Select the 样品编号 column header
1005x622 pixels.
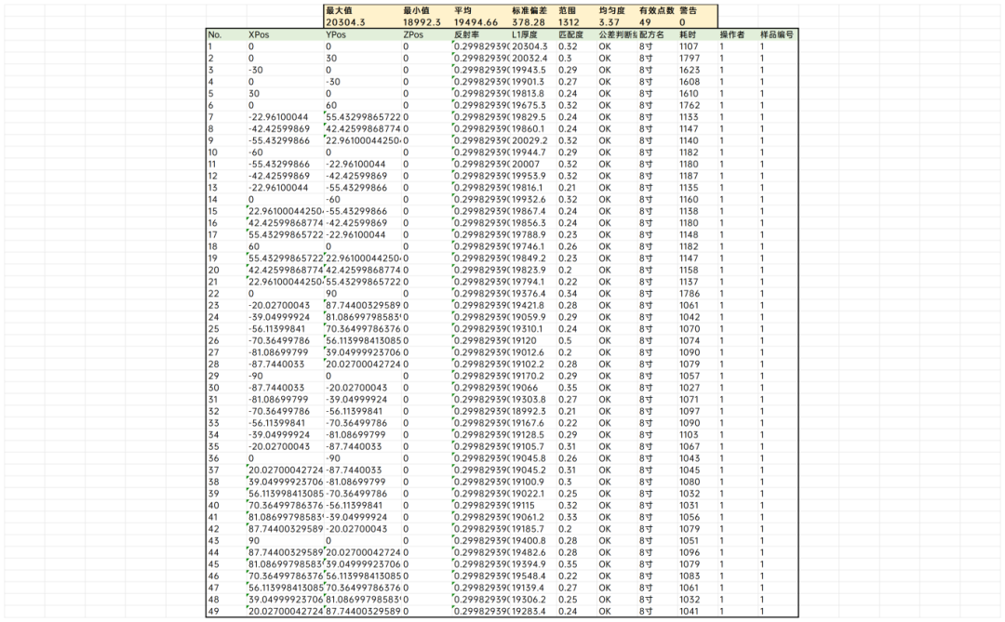(778, 34)
